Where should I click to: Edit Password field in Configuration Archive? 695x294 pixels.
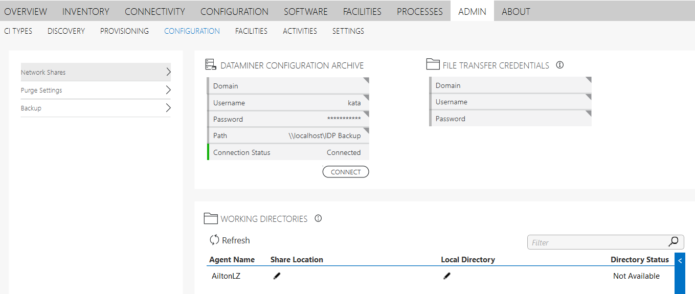point(288,119)
